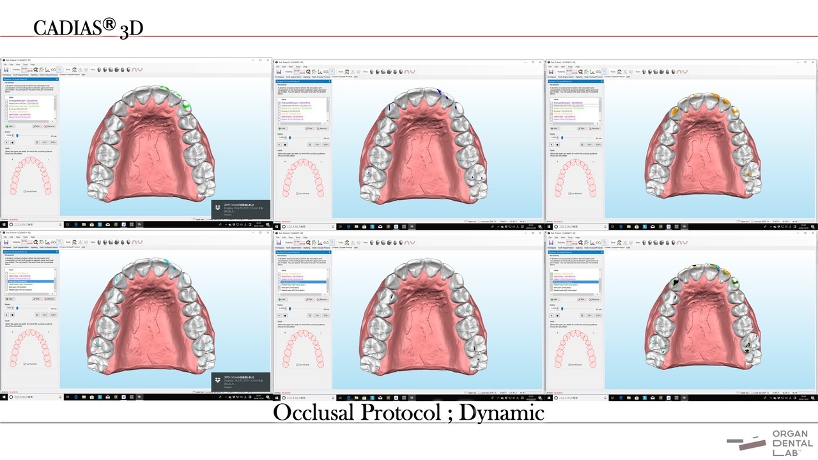The image size is (818, 460).
Task: Click Windows Start button under top-left window
Action: coord(4,225)
